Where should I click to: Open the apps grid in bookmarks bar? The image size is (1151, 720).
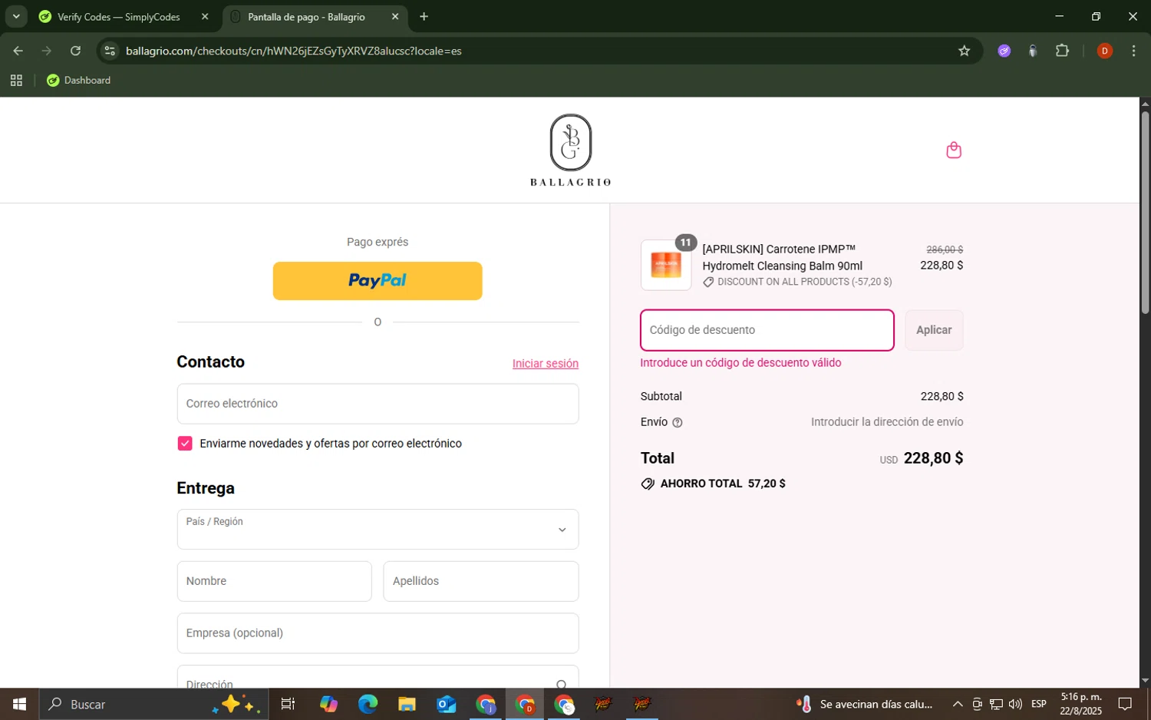pos(16,80)
